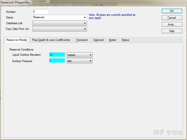
Task: Open the Pipe Depth & Loss Coefficients tab
Action: click(x=51, y=40)
